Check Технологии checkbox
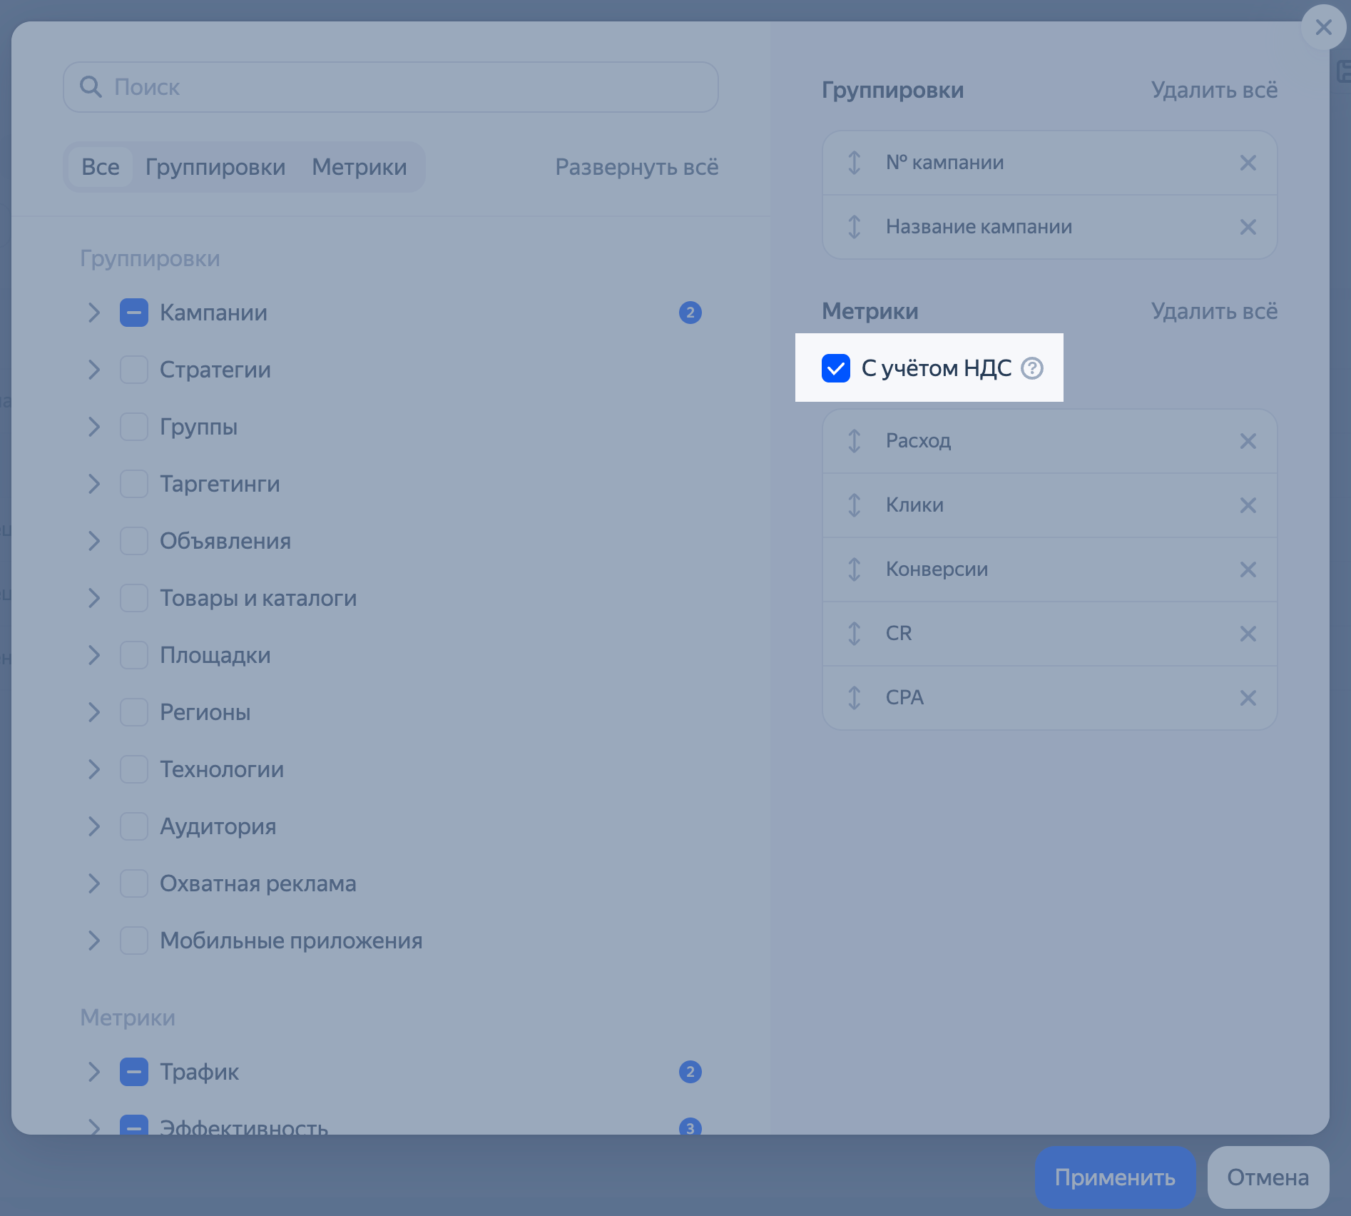The height and width of the screenshot is (1216, 1351). pyautogui.click(x=134, y=769)
